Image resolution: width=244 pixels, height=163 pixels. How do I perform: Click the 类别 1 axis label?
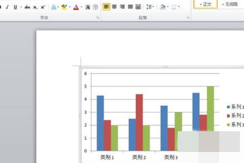pyautogui.click(x=107, y=157)
